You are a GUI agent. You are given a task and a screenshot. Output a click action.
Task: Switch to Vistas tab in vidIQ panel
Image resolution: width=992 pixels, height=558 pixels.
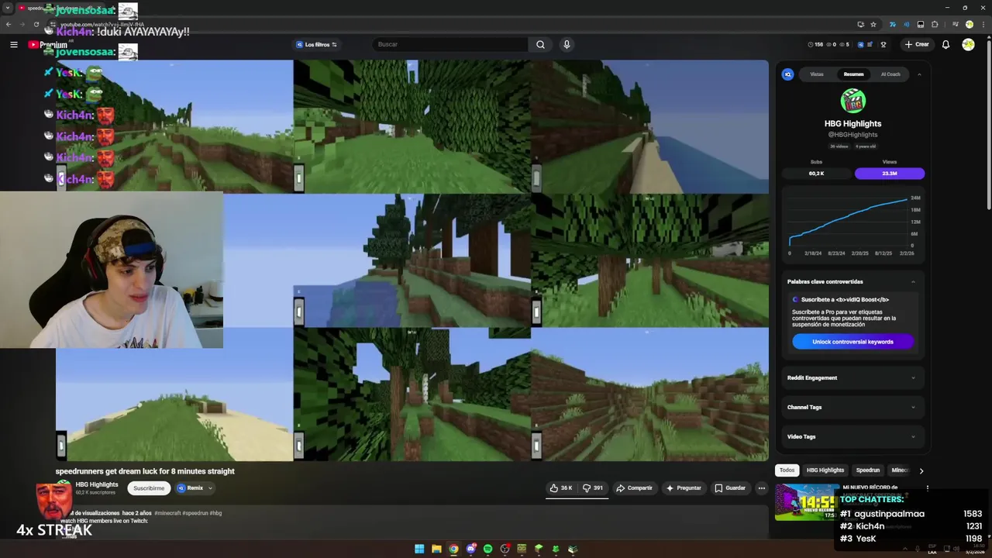(817, 74)
